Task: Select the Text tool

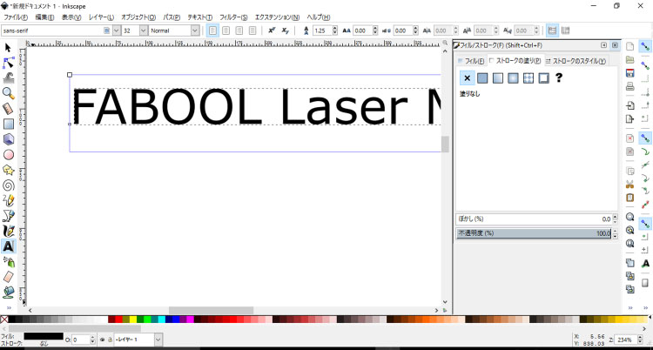Action: (8, 246)
